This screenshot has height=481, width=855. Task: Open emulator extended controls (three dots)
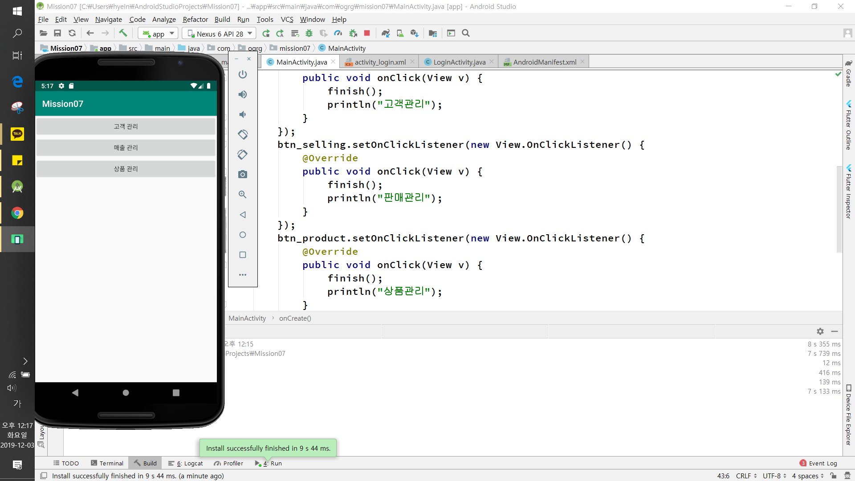(x=242, y=275)
